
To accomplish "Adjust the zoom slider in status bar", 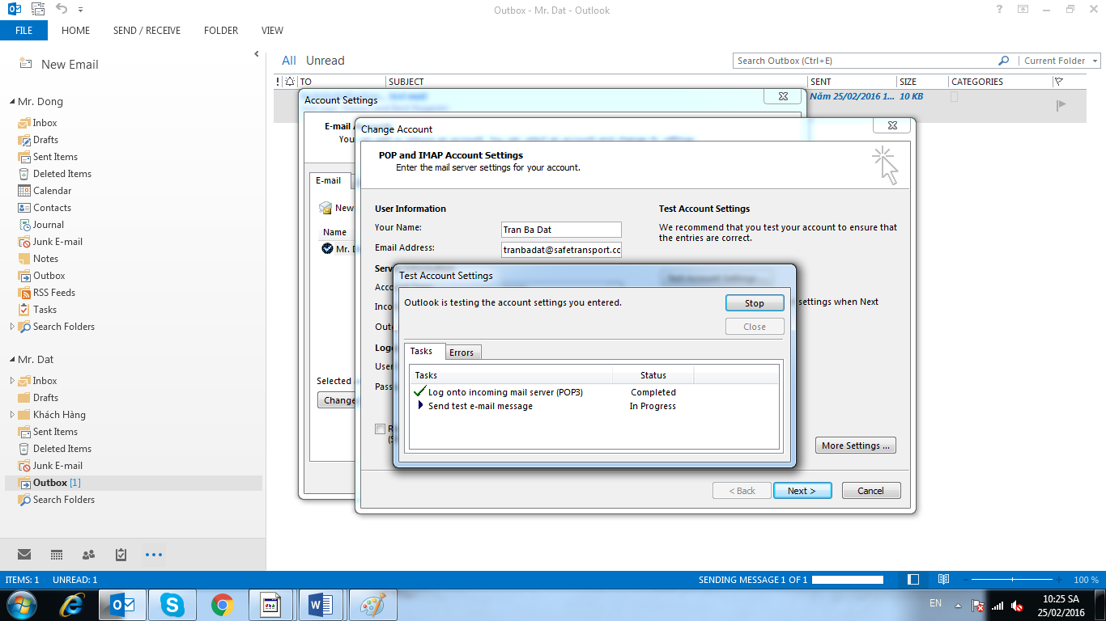I will pyautogui.click(x=1014, y=580).
